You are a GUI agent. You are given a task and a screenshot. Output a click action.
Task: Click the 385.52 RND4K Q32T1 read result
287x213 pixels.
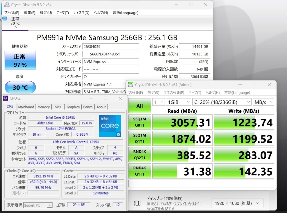click(182, 155)
